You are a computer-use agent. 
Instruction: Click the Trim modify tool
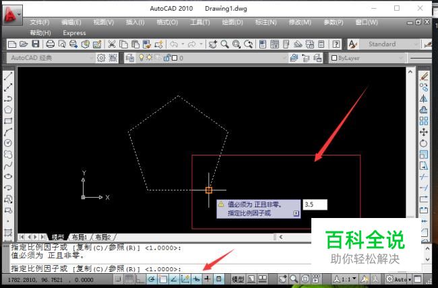(x=424, y=177)
